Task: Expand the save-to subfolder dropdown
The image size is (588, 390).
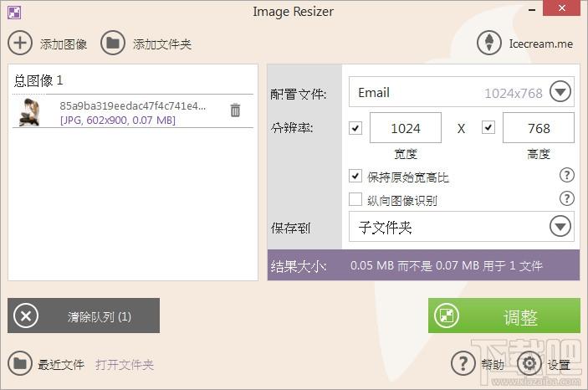Action: (x=560, y=226)
